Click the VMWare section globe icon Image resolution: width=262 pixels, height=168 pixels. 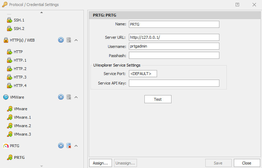(x=6, y=97)
